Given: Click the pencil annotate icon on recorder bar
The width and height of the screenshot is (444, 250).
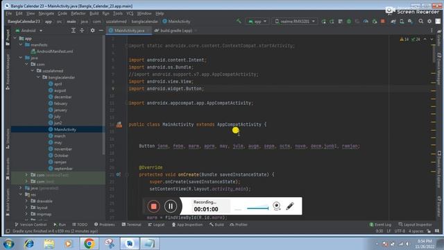Looking at the screenshot, I should [x=290, y=206].
